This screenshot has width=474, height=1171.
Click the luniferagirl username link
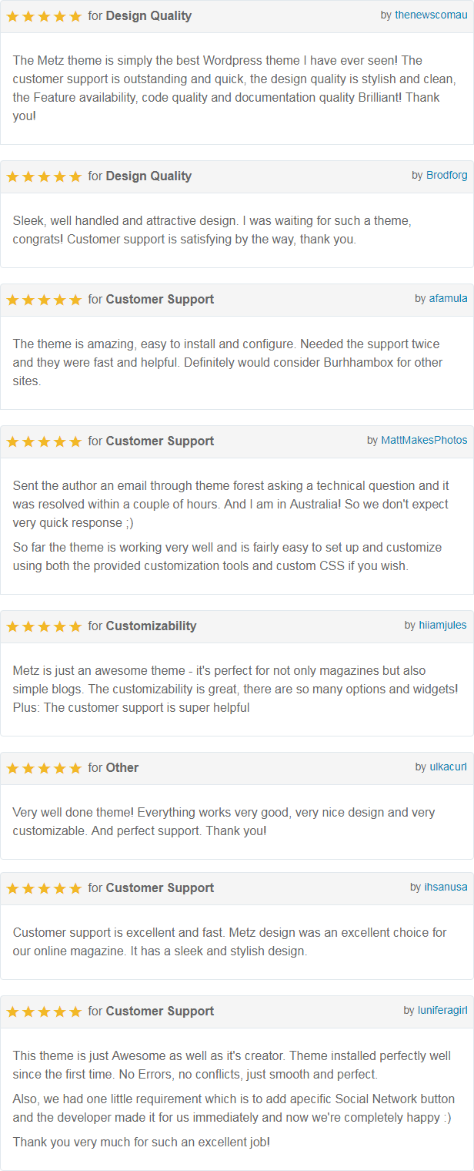pyautogui.click(x=441, y=1011)
